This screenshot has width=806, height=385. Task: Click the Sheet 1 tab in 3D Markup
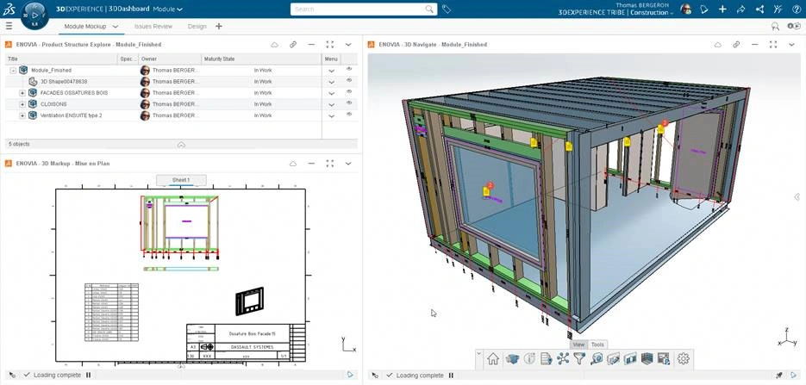pos(181,180)
